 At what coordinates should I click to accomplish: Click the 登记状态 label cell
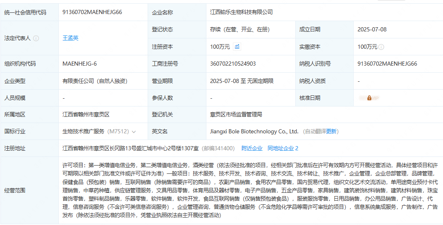[177, 29]
